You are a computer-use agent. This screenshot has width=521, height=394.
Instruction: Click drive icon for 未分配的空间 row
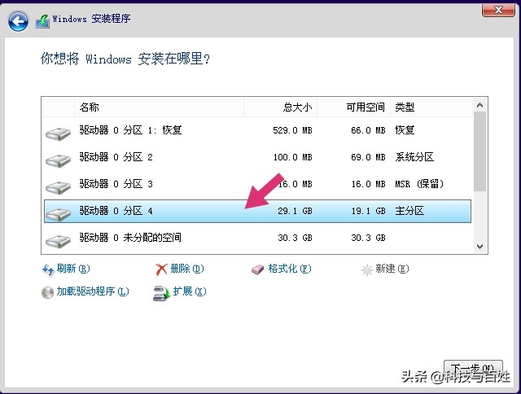point(58,241)
